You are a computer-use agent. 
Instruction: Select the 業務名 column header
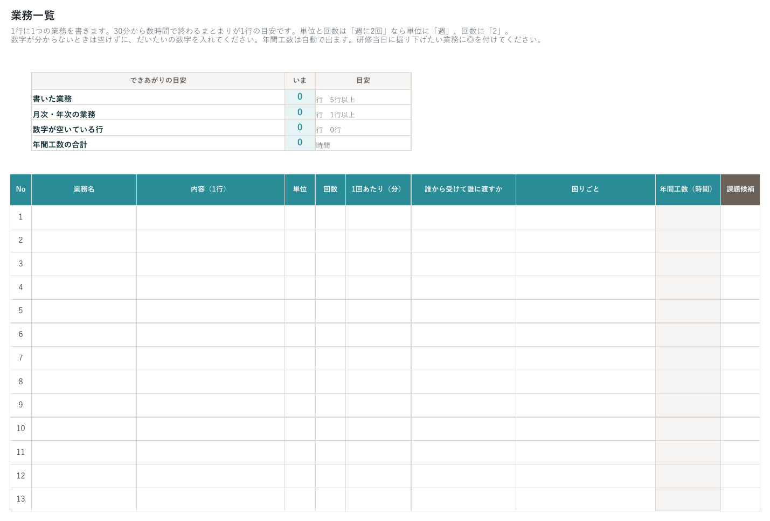pyautogui.click(x=84, y=189)
